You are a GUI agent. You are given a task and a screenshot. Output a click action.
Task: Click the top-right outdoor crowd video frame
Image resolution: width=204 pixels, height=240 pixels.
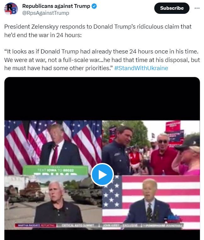[x=151, y=148]
